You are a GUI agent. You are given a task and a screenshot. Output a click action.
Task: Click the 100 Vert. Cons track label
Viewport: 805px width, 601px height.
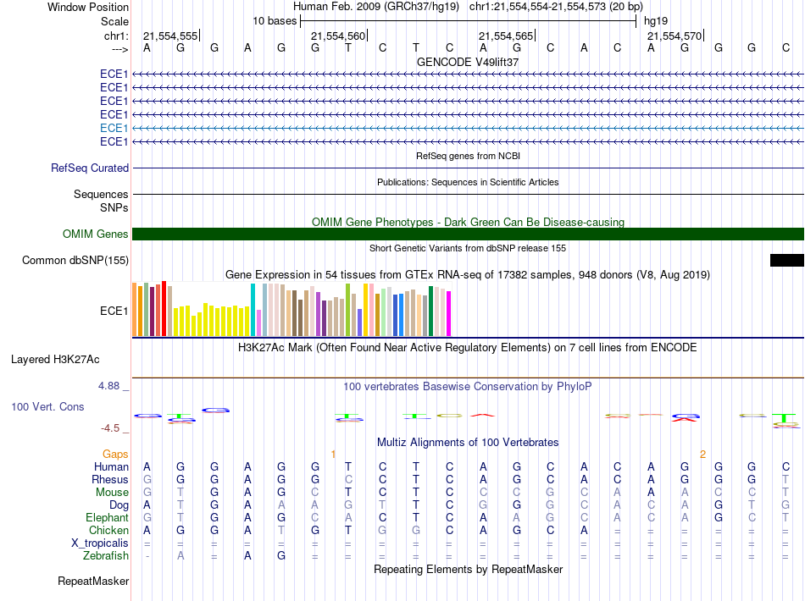tap(47, 407)
